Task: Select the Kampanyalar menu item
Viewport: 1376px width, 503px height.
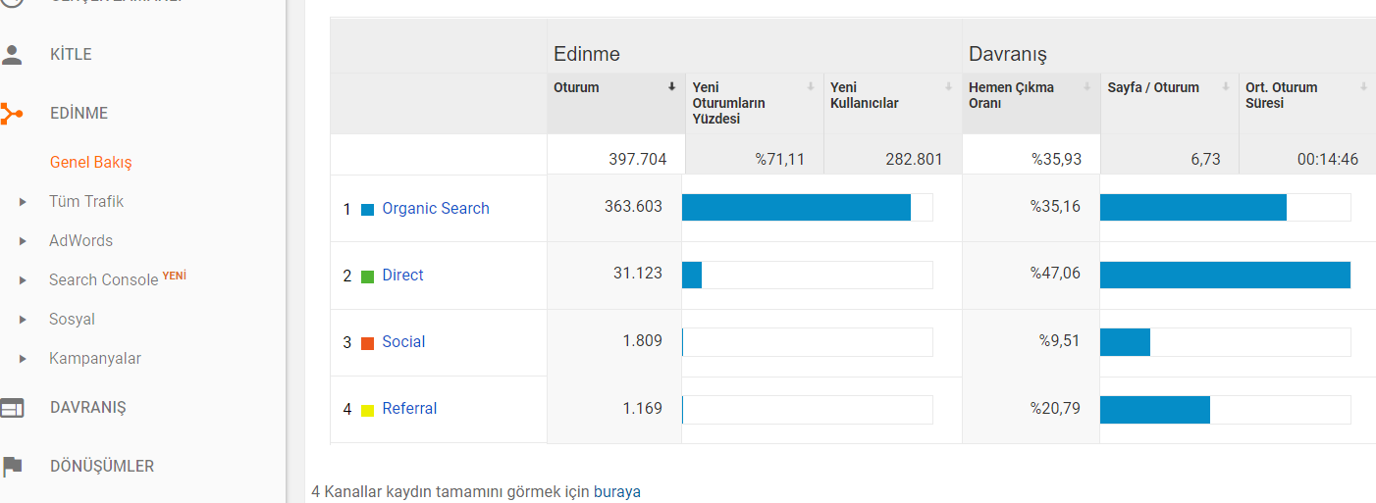Action: (x=95, y=358)
